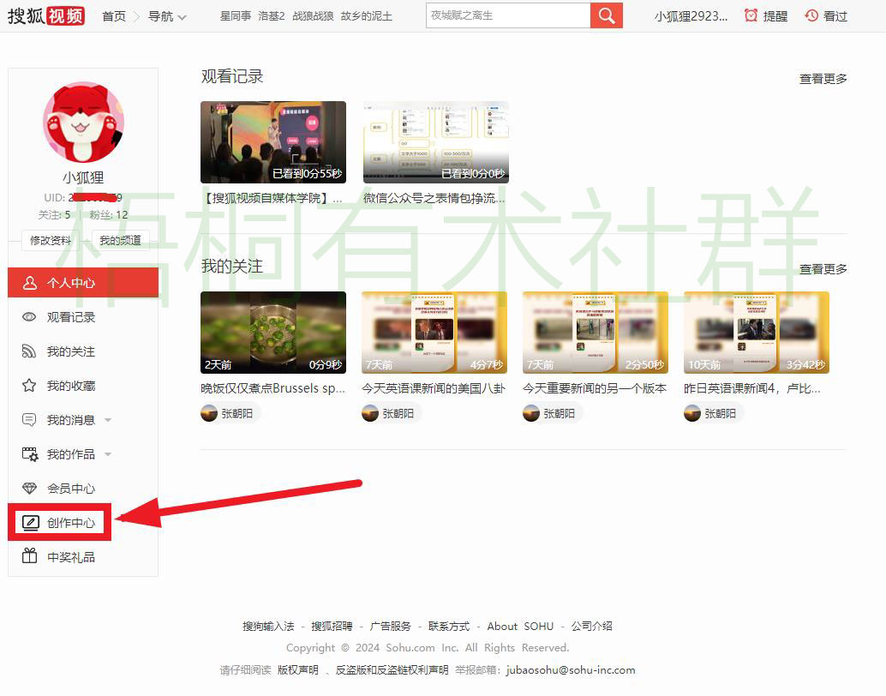
Task: Click the title 今天重要新闻的另一个版本
Action: pyautogui.click(x=595, y=388)
